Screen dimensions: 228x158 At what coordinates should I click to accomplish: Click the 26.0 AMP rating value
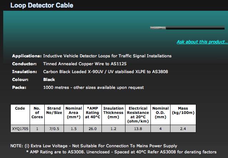93,128
